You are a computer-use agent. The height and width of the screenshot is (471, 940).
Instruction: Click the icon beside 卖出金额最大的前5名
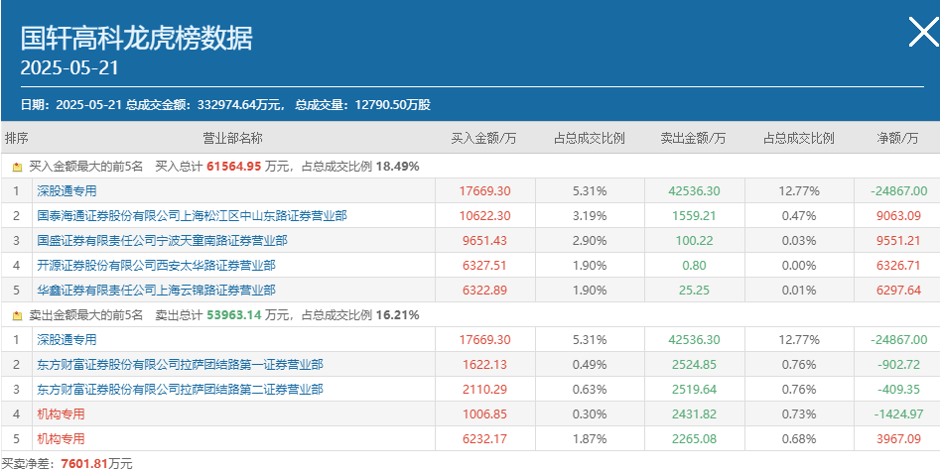(17, 315)
